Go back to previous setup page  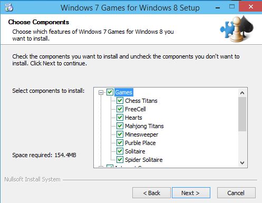click(151, 193)
